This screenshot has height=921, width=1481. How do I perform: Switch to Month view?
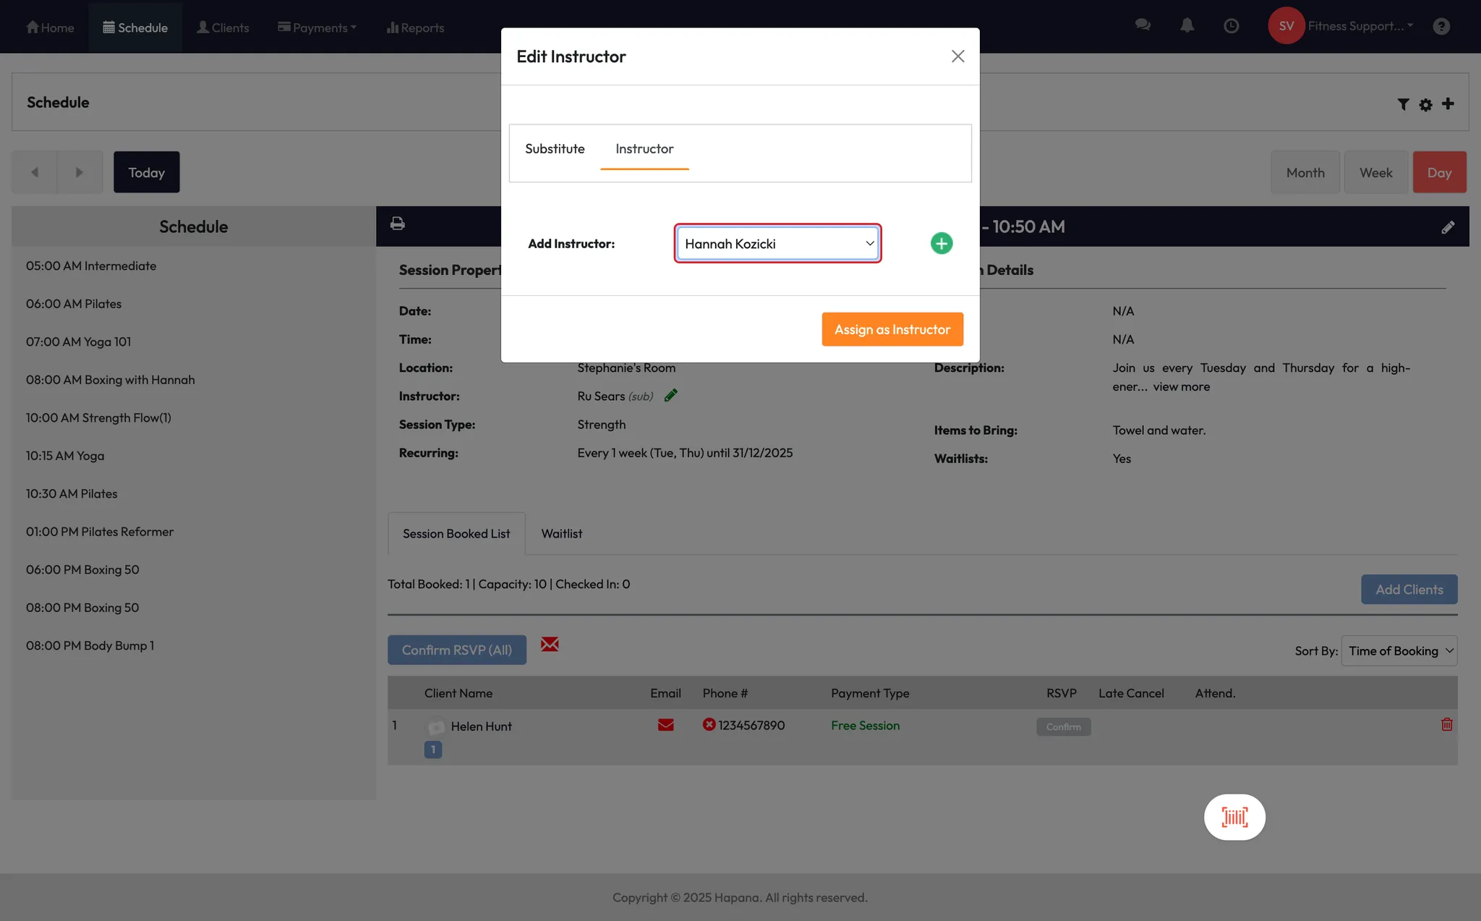click(1305, 172)
